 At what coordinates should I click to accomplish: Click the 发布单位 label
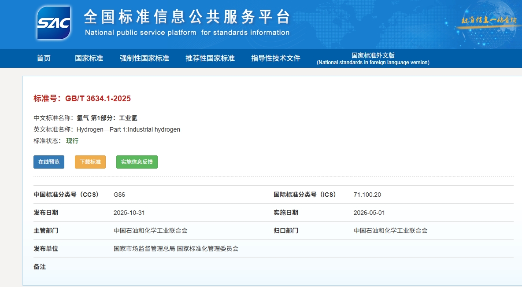(46, 248)
